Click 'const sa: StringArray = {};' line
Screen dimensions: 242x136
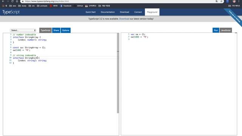pos(29,48)
